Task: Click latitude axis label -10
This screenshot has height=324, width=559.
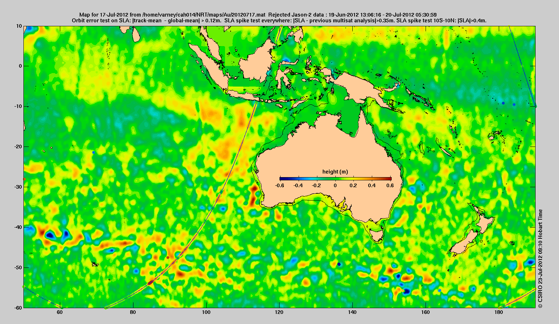Action: 18,107
